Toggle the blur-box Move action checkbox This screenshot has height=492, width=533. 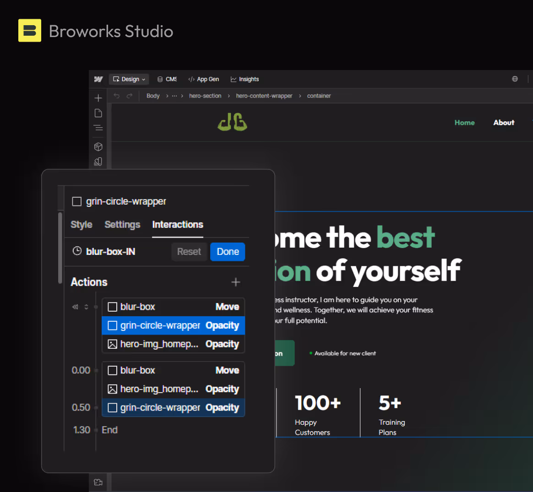(x=112, y=307)
